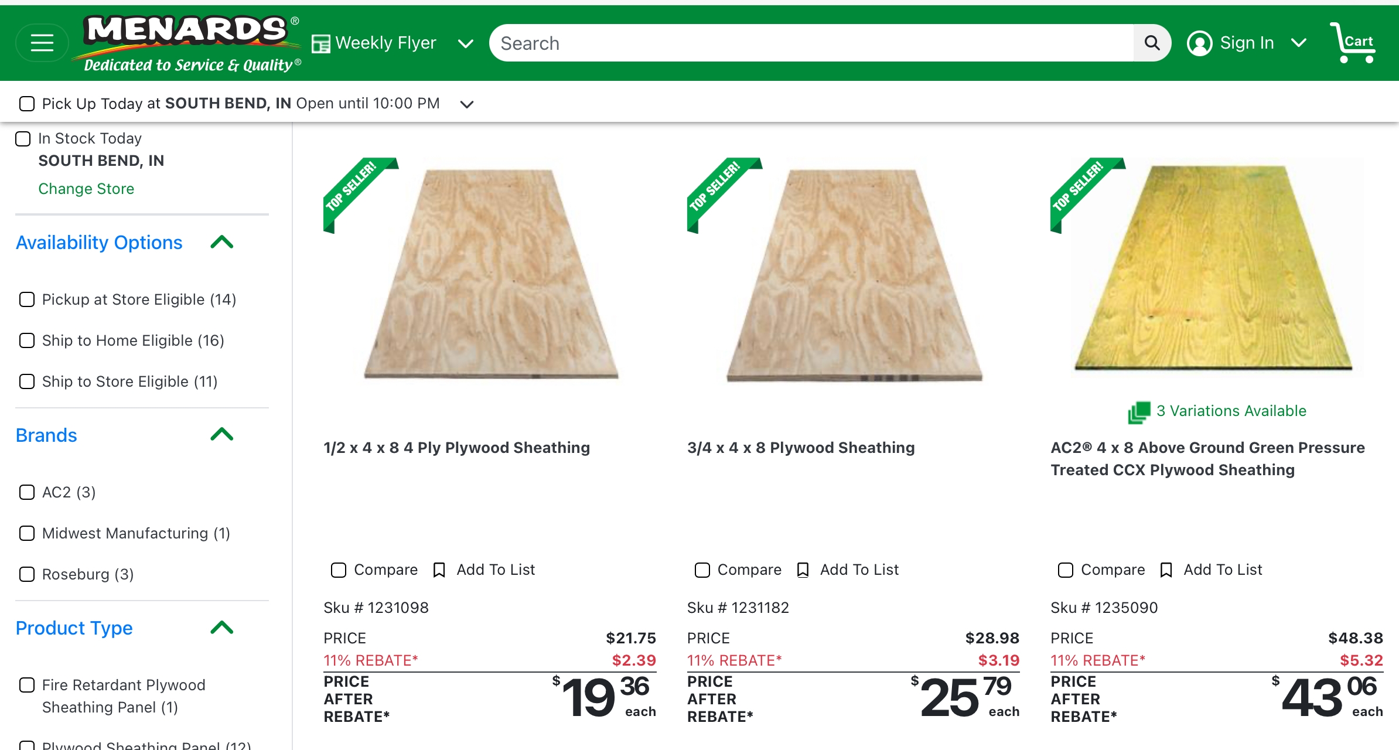The image size is (1399, 750).
Task: Open the 1/2 x 4 x 8 Plywood Sheathing link
Action: [x=456, y=448]
